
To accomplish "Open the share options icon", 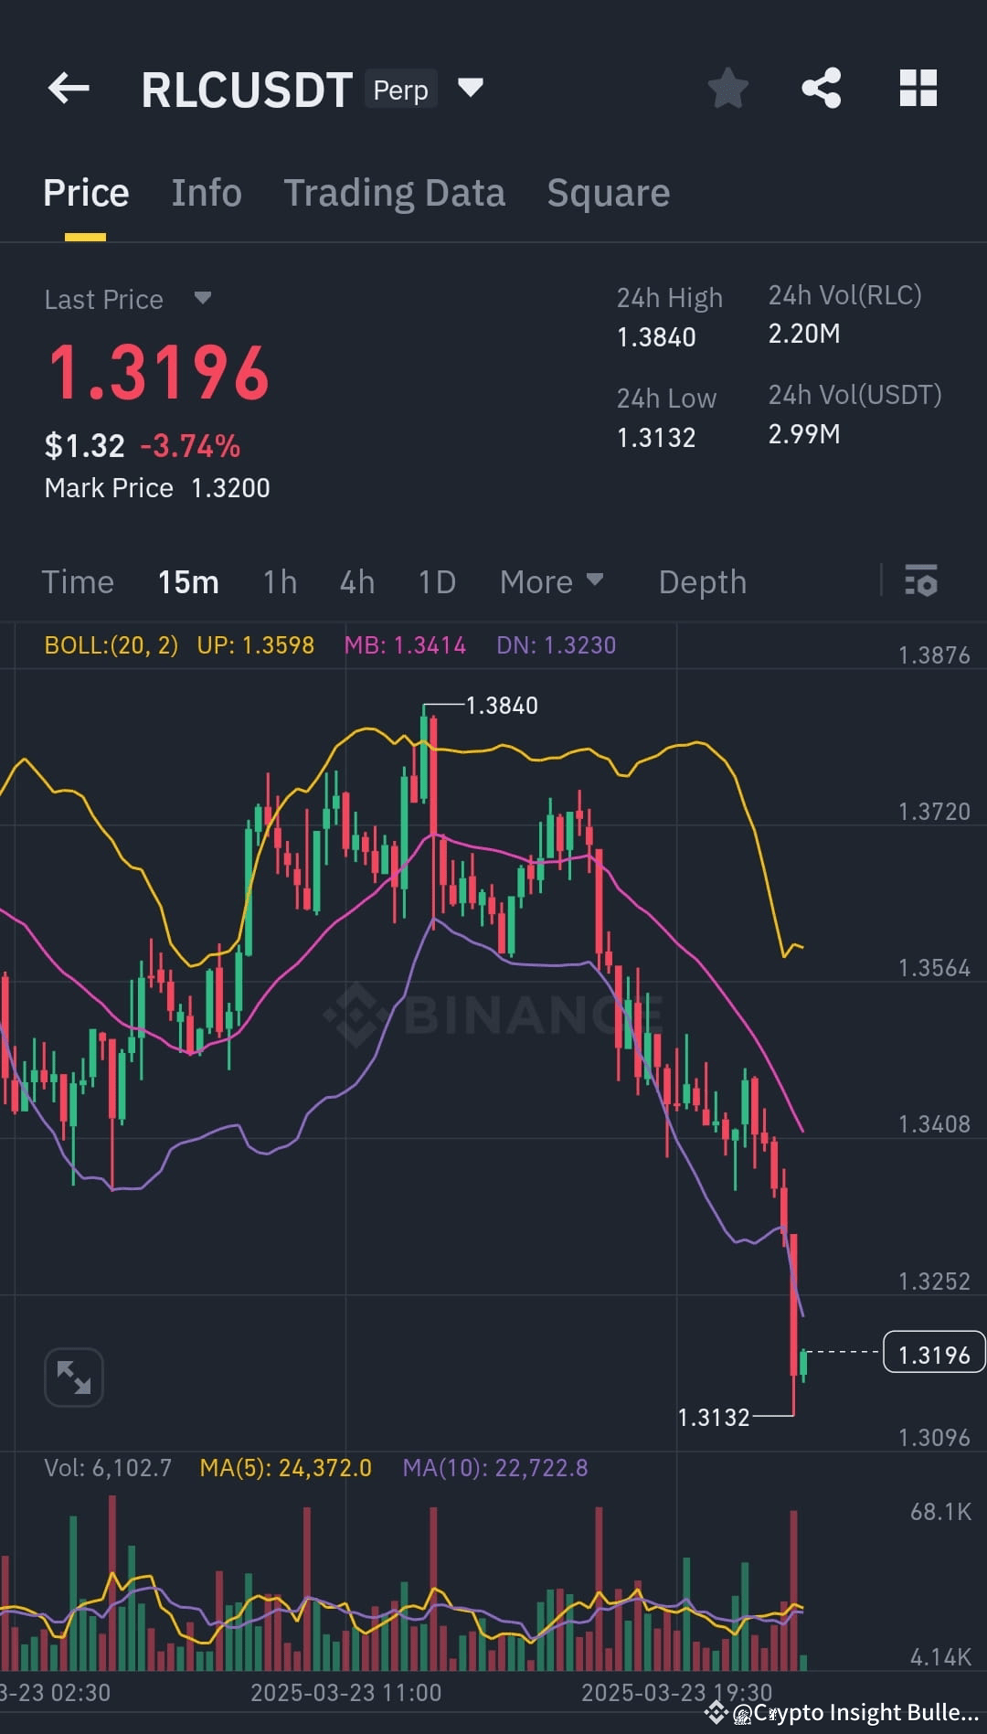I will 822,88.
